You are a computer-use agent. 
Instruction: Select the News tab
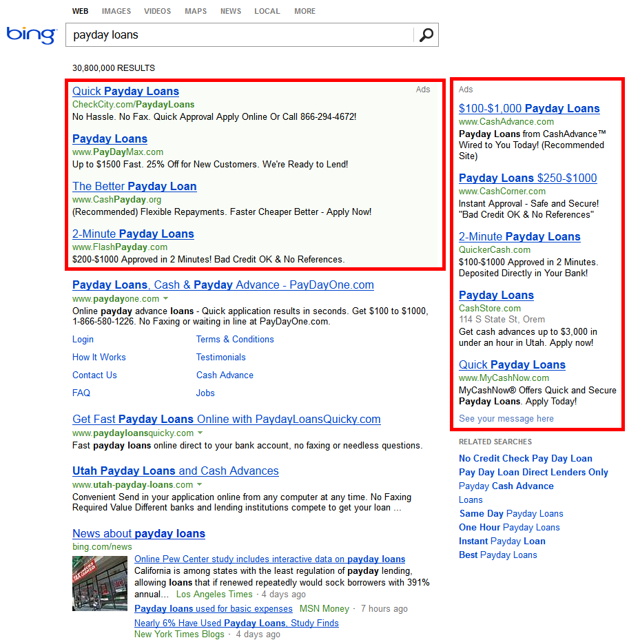coord(230,11)
